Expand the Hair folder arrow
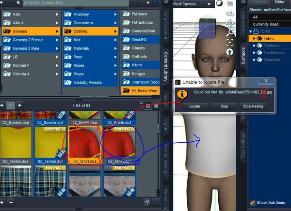This screenshot has height=211, width=291. click(x=115, y=40)
